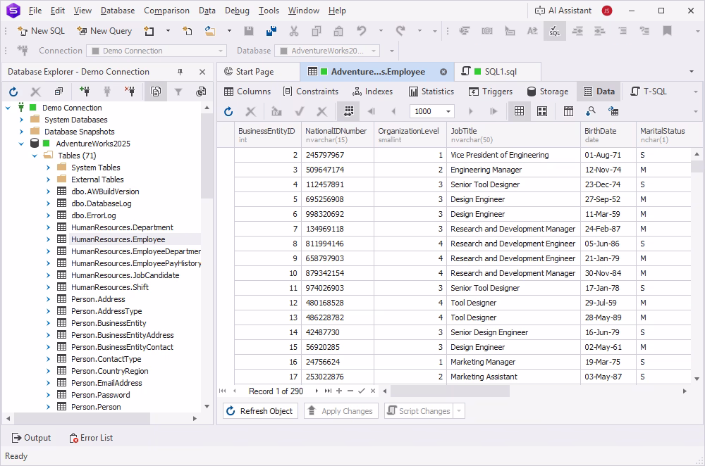
Task: Expand the HumanResources.Department table node
Action: (x=48, y=227)
